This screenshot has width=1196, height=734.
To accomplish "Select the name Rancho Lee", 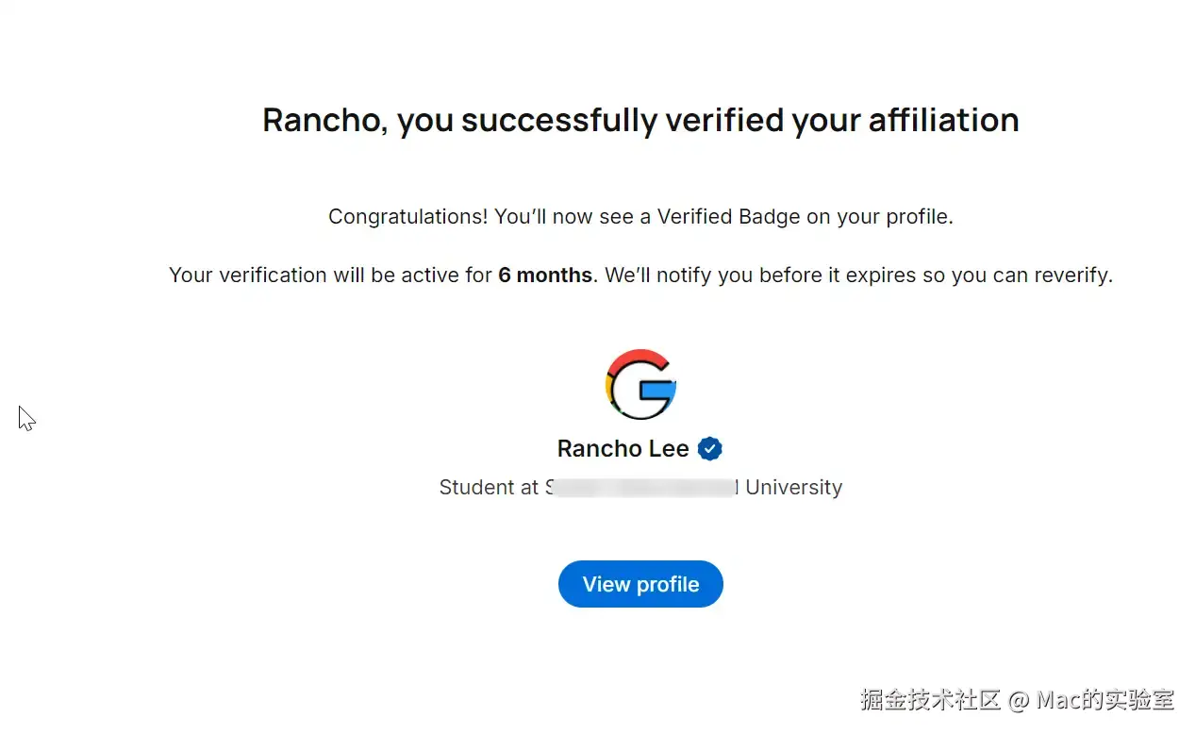I will pos(623,449).
